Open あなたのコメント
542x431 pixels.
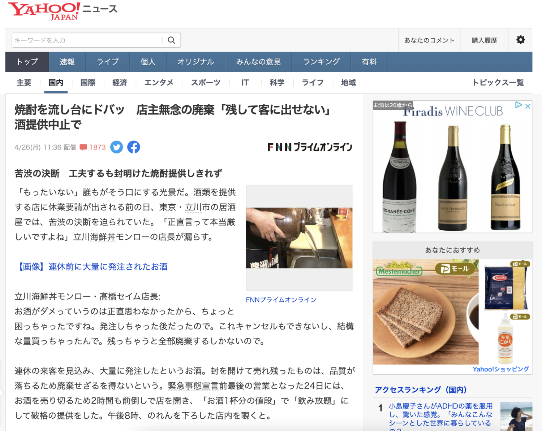(x=429, y=40)
